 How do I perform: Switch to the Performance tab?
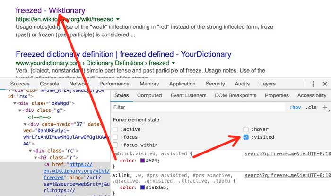(x=114, y=84)
